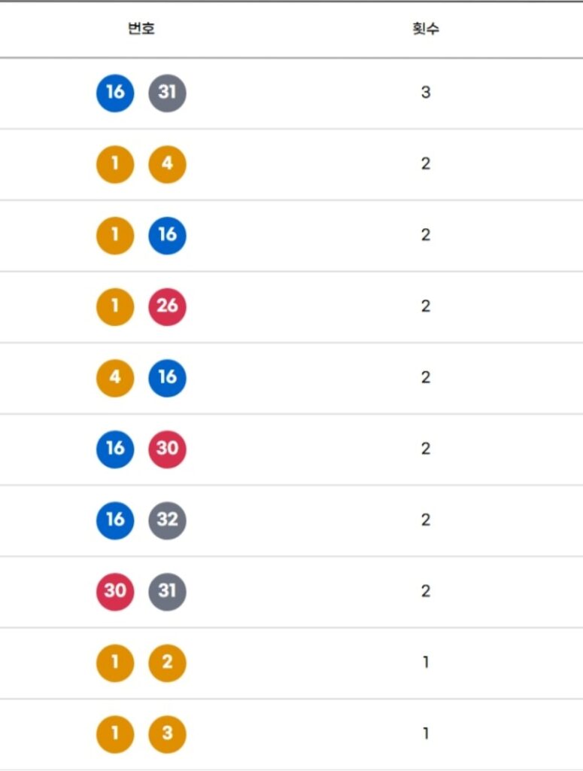The height and width of the screenshot is (771, 583).
Task: Select the count for the 1-3 pair
Action: (x=426, y=734)
